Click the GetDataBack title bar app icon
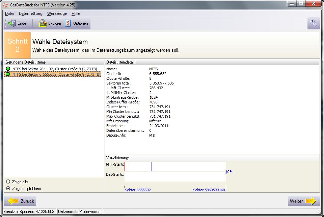 click(x=5, y=5)
